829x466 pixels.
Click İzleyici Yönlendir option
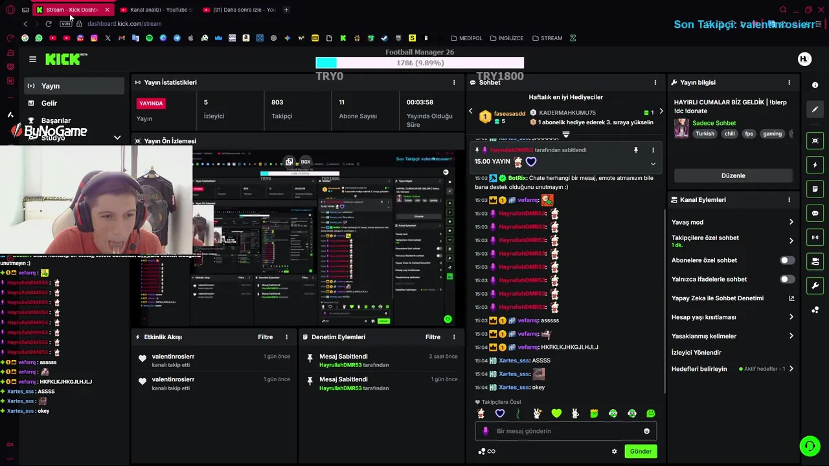(x=696, y=353)
